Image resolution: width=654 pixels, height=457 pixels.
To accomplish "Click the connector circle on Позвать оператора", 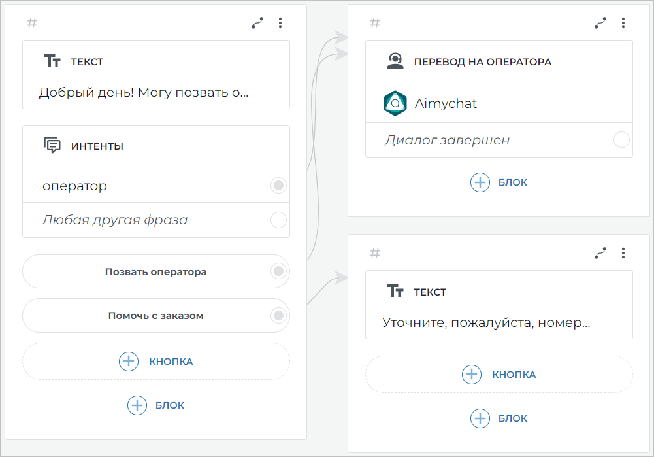I will (x=278, y=271).
